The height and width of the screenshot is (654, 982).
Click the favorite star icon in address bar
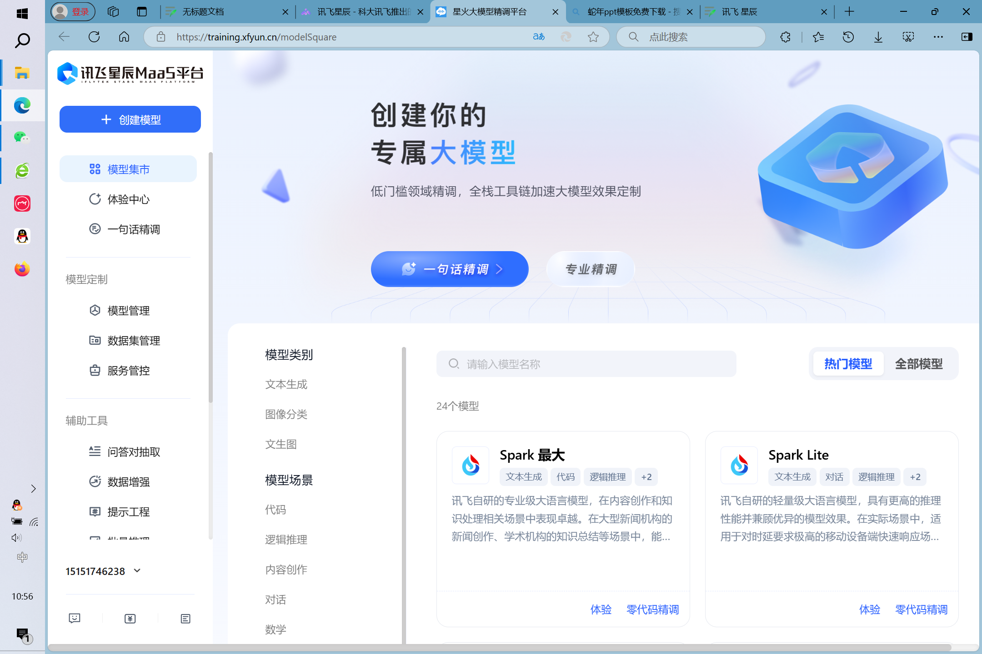[593, 37]
